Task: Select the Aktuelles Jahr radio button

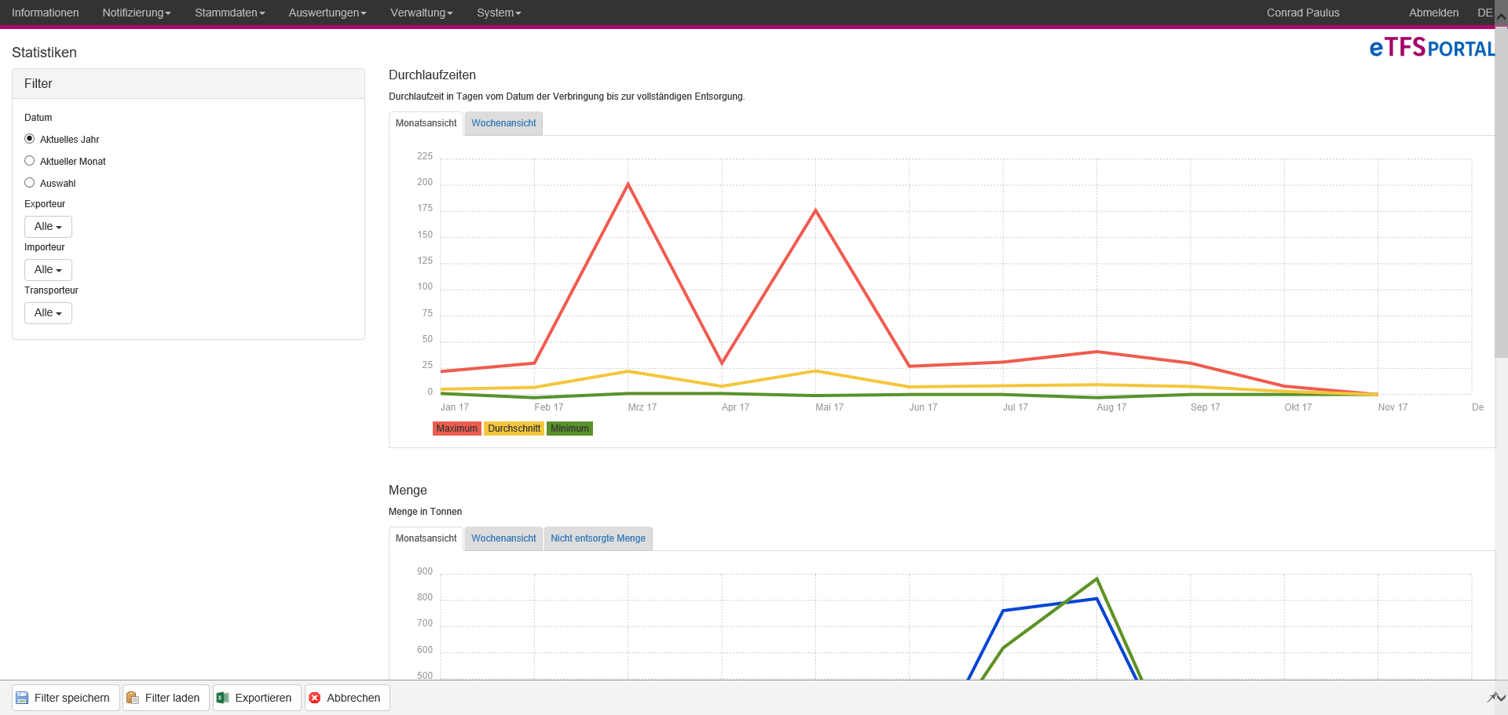Action: [30, 139]
